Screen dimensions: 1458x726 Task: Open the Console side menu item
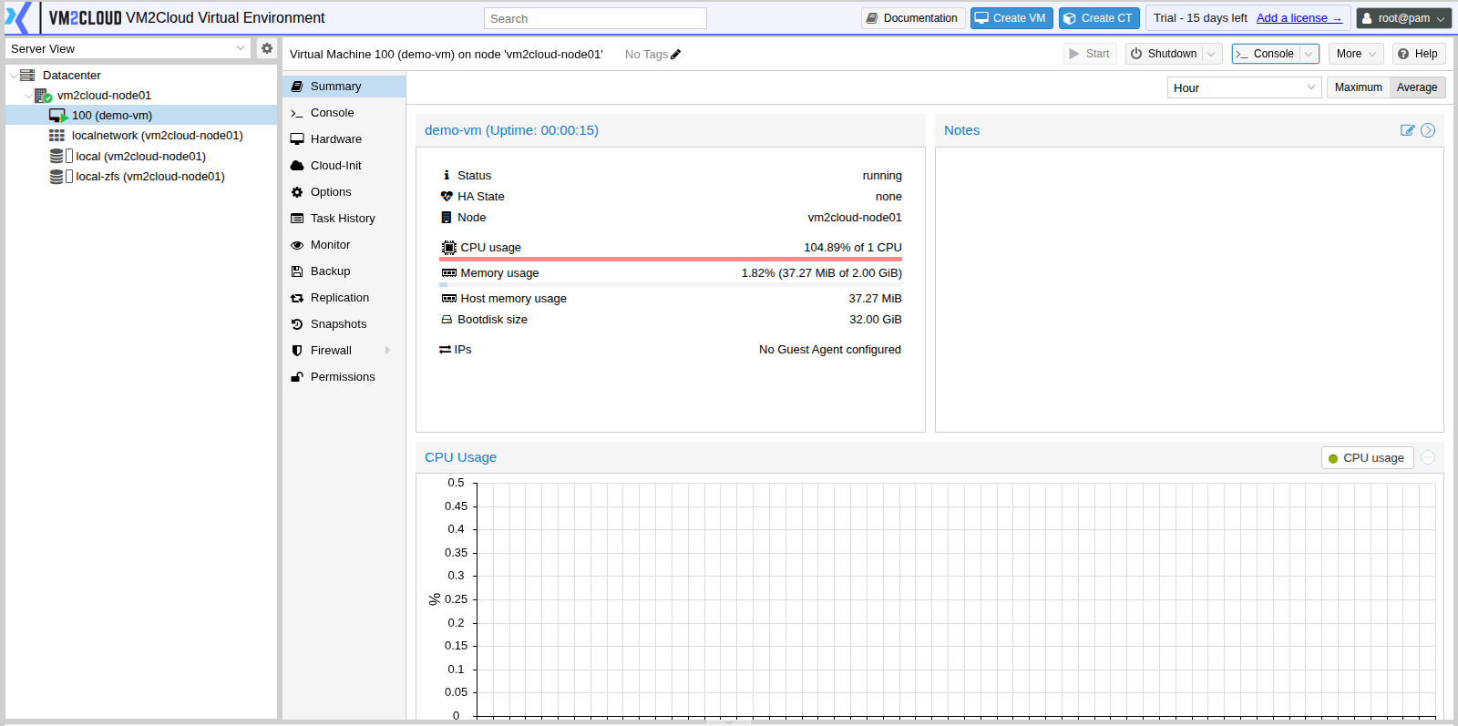[x=344, y=113]
